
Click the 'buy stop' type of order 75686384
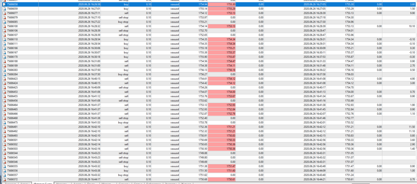(x=123, y=74)
